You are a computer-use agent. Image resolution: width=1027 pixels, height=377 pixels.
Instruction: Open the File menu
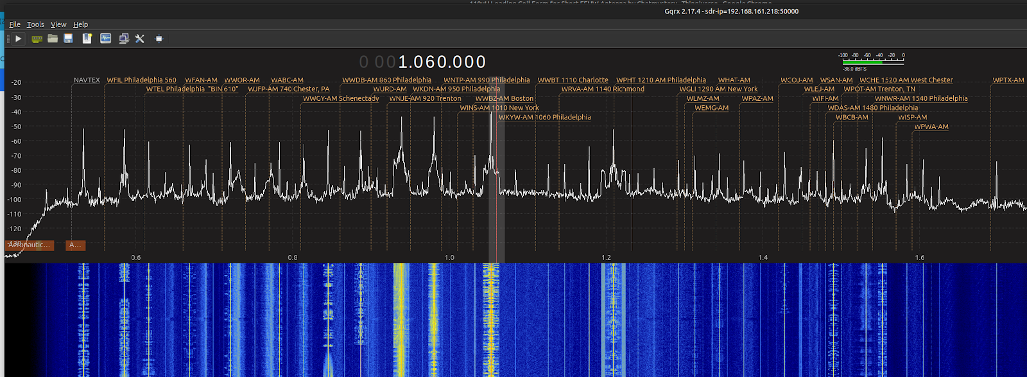[x=15, y=24]
